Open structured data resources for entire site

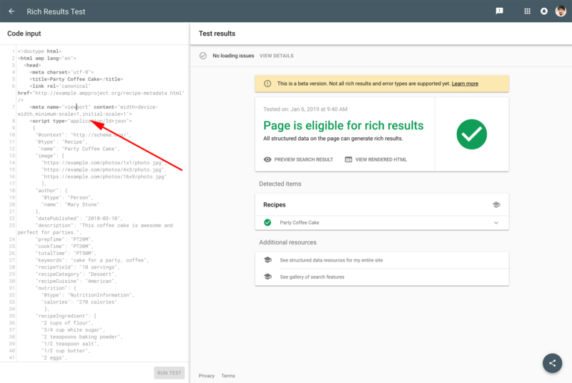click(331, 260)
